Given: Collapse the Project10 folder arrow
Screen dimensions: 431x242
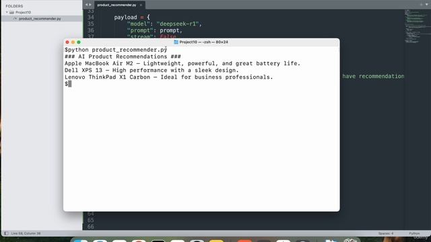Looking at the screenshot, I should 7,12.
